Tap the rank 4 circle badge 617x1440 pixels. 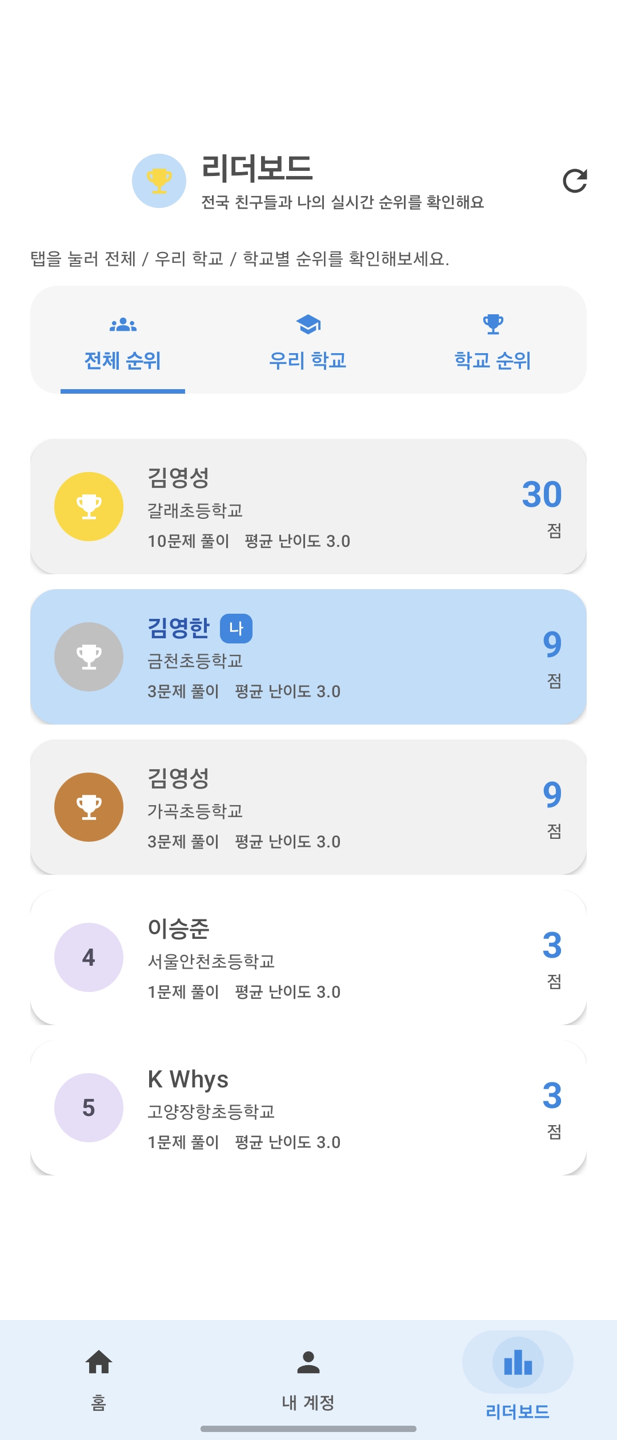(x=89, y=957)
